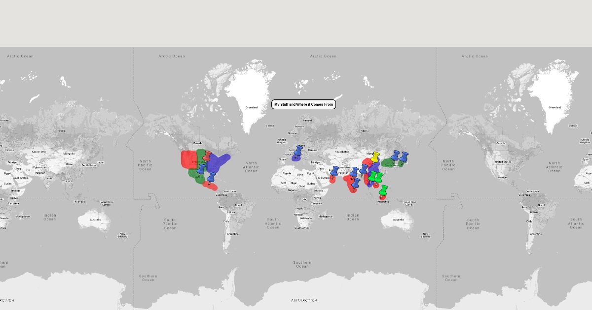Click the green shaded area over South Korea
592x310 pixels.
click(387, 163)
